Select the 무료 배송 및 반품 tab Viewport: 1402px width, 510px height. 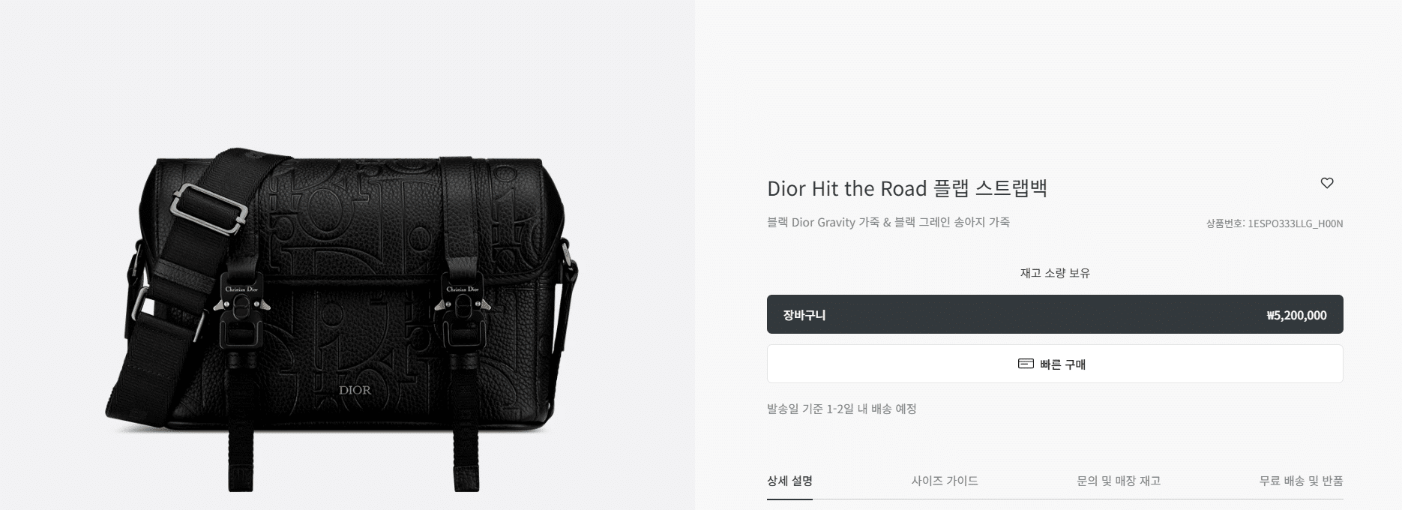[x=1301, y=481]
